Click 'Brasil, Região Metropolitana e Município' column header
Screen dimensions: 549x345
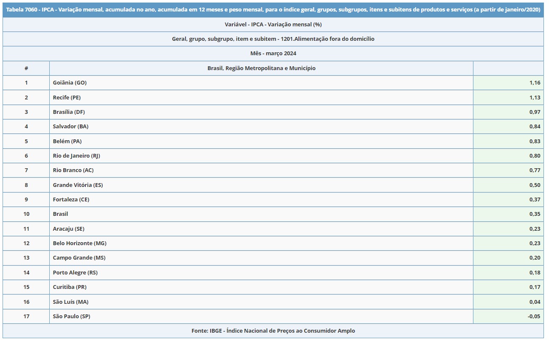click(x=261, y=68)
